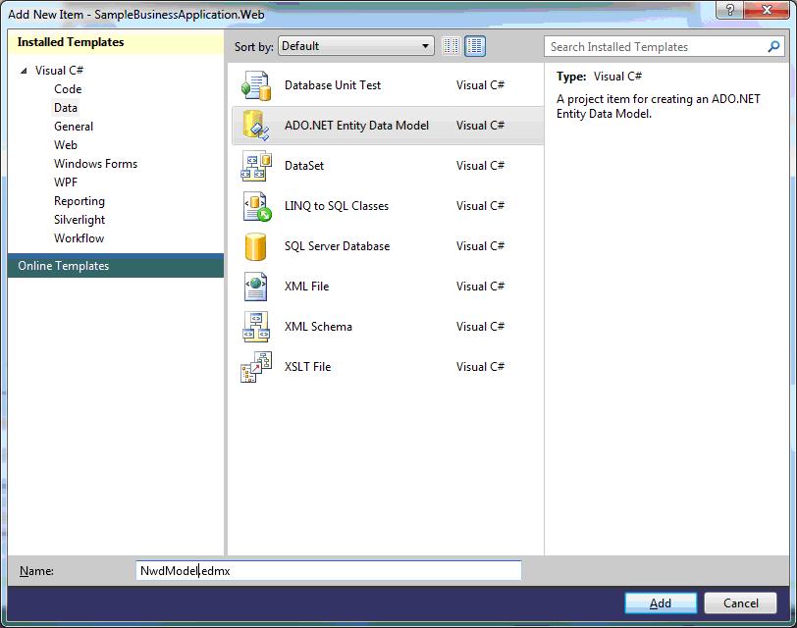Click the 'Database Unit Test' label
This screenshot has height=628, width=797.
point(333,85)
